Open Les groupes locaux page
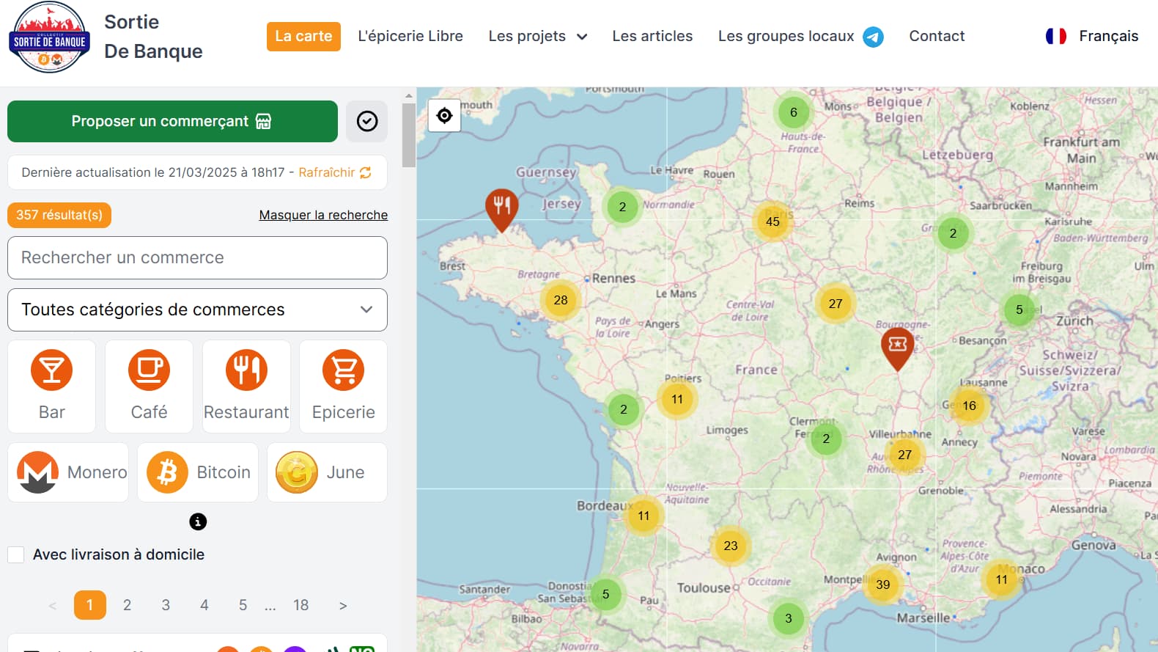The height and width of the screenshot is (652, 1158). (x=786, y=36)
